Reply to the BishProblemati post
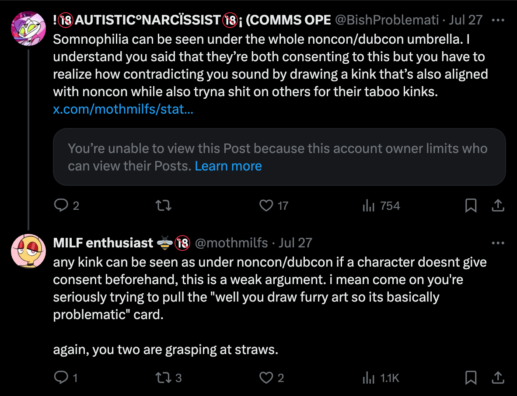This screenshot has width=517, height=396. click(x=60, y=205)
